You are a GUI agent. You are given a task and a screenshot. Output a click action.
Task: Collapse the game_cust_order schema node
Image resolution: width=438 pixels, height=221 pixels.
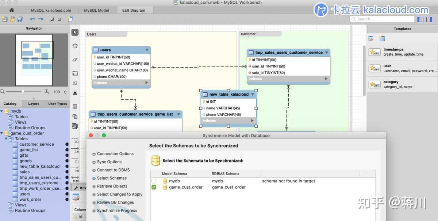click(x=1, y=133)
